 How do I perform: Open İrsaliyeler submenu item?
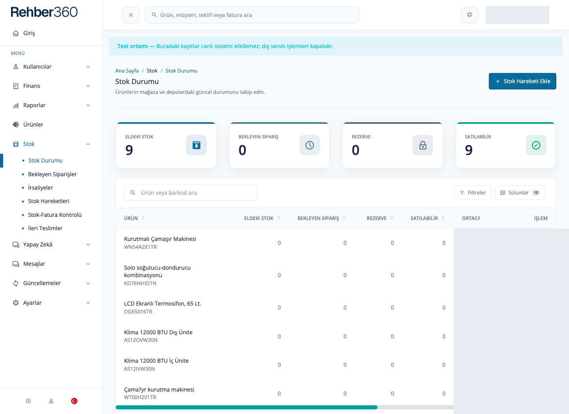[x=40, y=188]
